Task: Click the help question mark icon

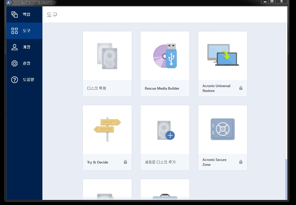Action: point(15,80)
